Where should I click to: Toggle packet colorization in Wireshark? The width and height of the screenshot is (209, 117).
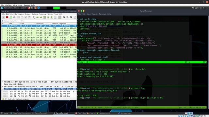[59, 17]
